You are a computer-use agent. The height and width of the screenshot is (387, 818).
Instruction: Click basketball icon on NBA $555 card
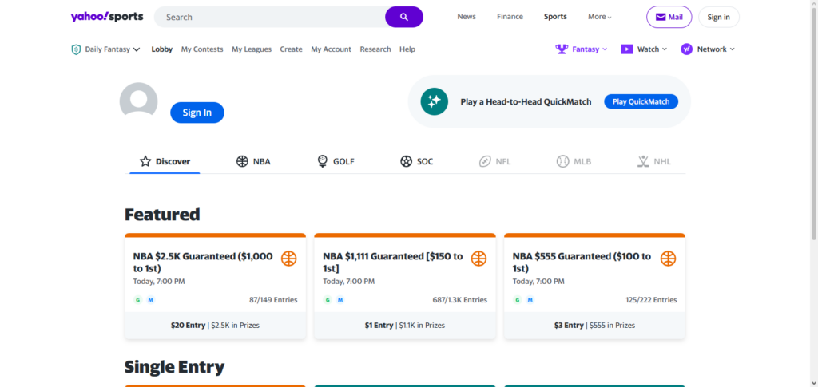point(669,259)
